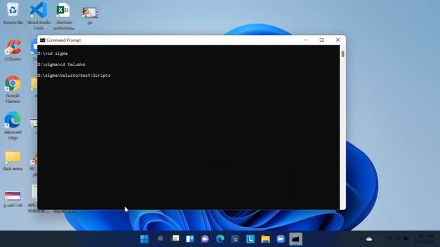Click the 'cd sigma' command line

click(52, 54)
